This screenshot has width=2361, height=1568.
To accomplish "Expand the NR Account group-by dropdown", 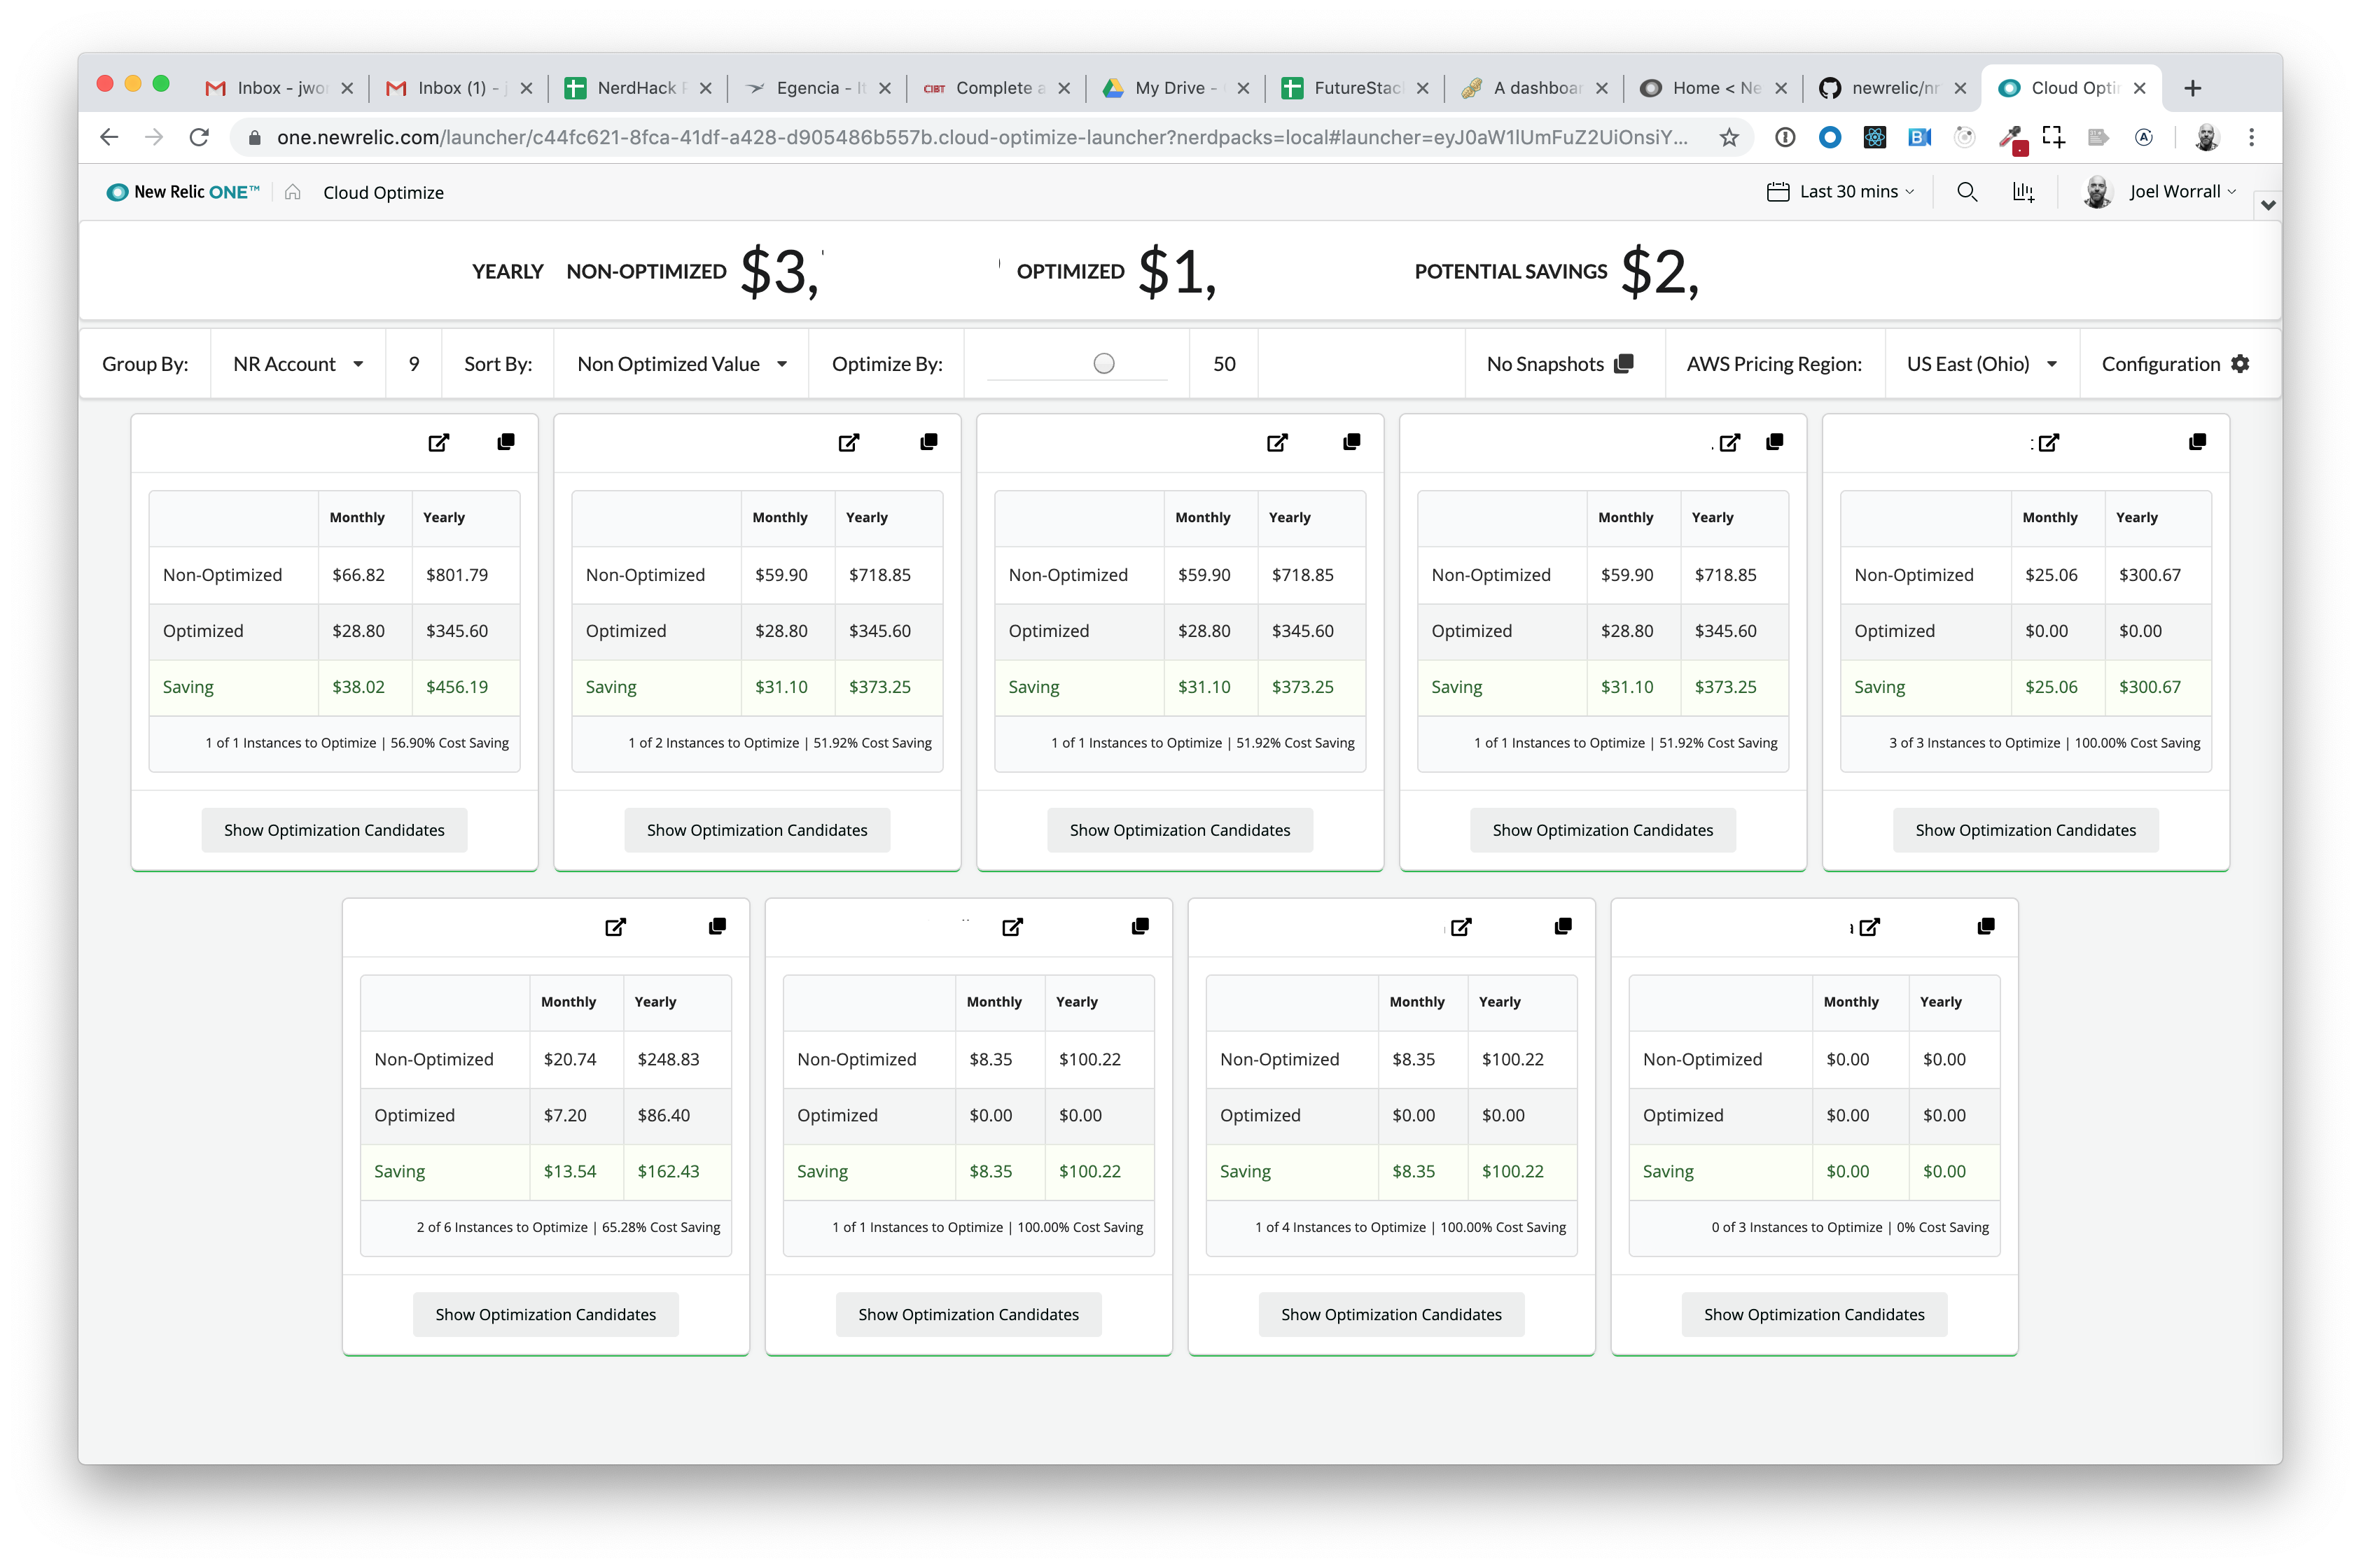I will click(298, 364).
